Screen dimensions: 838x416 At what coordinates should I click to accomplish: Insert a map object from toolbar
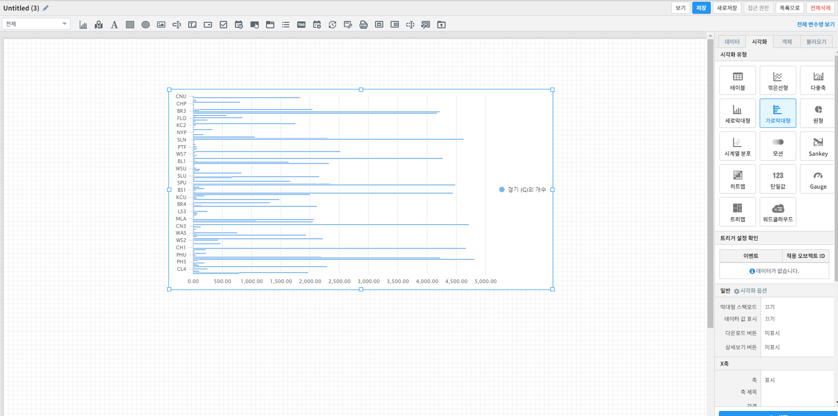(x=99, y=25)
